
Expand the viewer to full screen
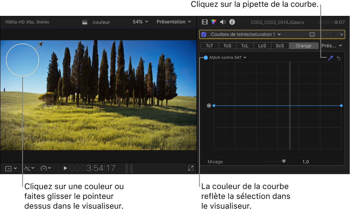(191, 168)
